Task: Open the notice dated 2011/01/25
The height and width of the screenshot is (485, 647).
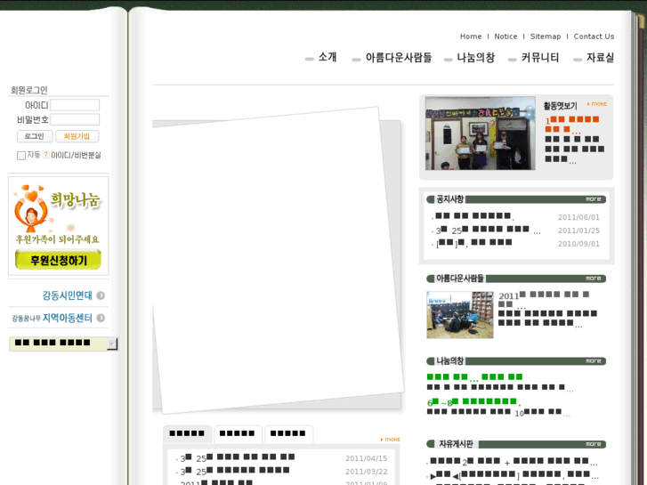Action: tap(486, 230)
